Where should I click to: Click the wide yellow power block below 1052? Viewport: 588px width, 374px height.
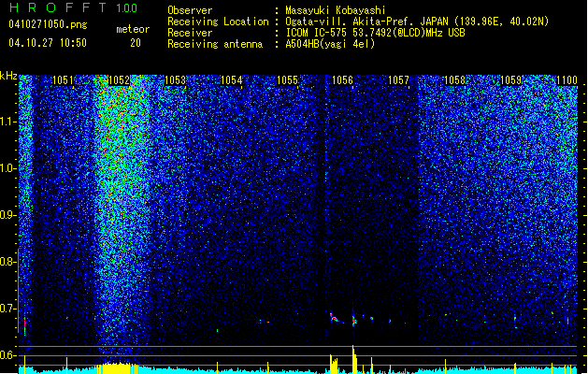click(119, 368)
